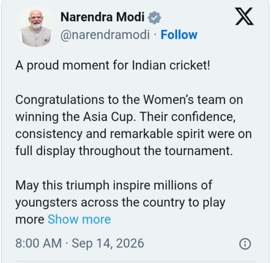The width and height of the screenshot is (271, 263).
Task: Click the 'winning the Asia Cup' line
Action: [126, 117]
